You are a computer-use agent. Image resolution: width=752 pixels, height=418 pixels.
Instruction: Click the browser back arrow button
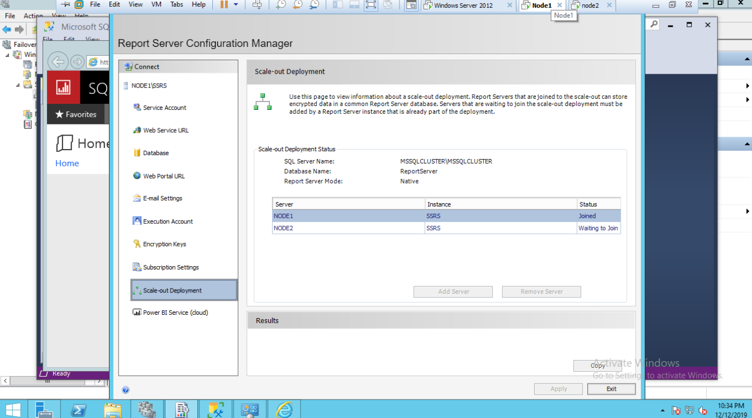(58, 61)
